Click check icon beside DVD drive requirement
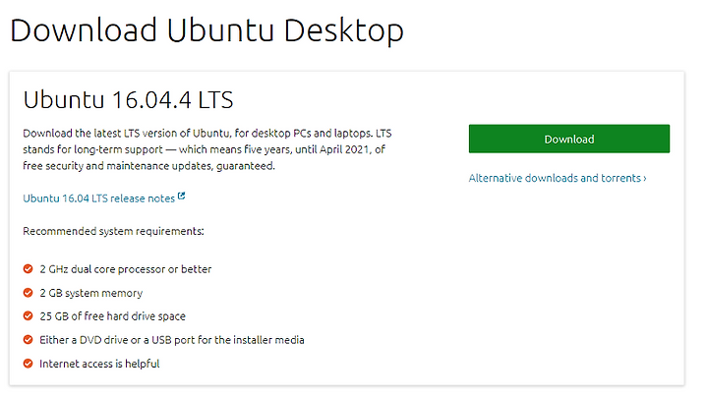Viewport: 708px width, 396px height. click(x=28, y=340)
